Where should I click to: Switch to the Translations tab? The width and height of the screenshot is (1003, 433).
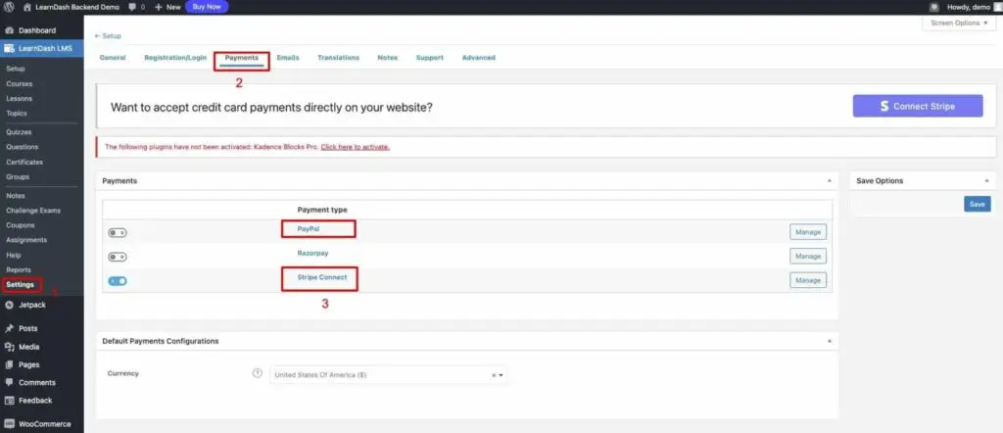point(338,58)
